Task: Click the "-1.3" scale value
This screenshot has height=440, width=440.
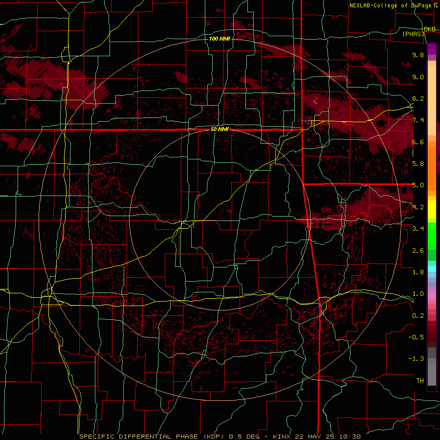Action: (416, 359)
